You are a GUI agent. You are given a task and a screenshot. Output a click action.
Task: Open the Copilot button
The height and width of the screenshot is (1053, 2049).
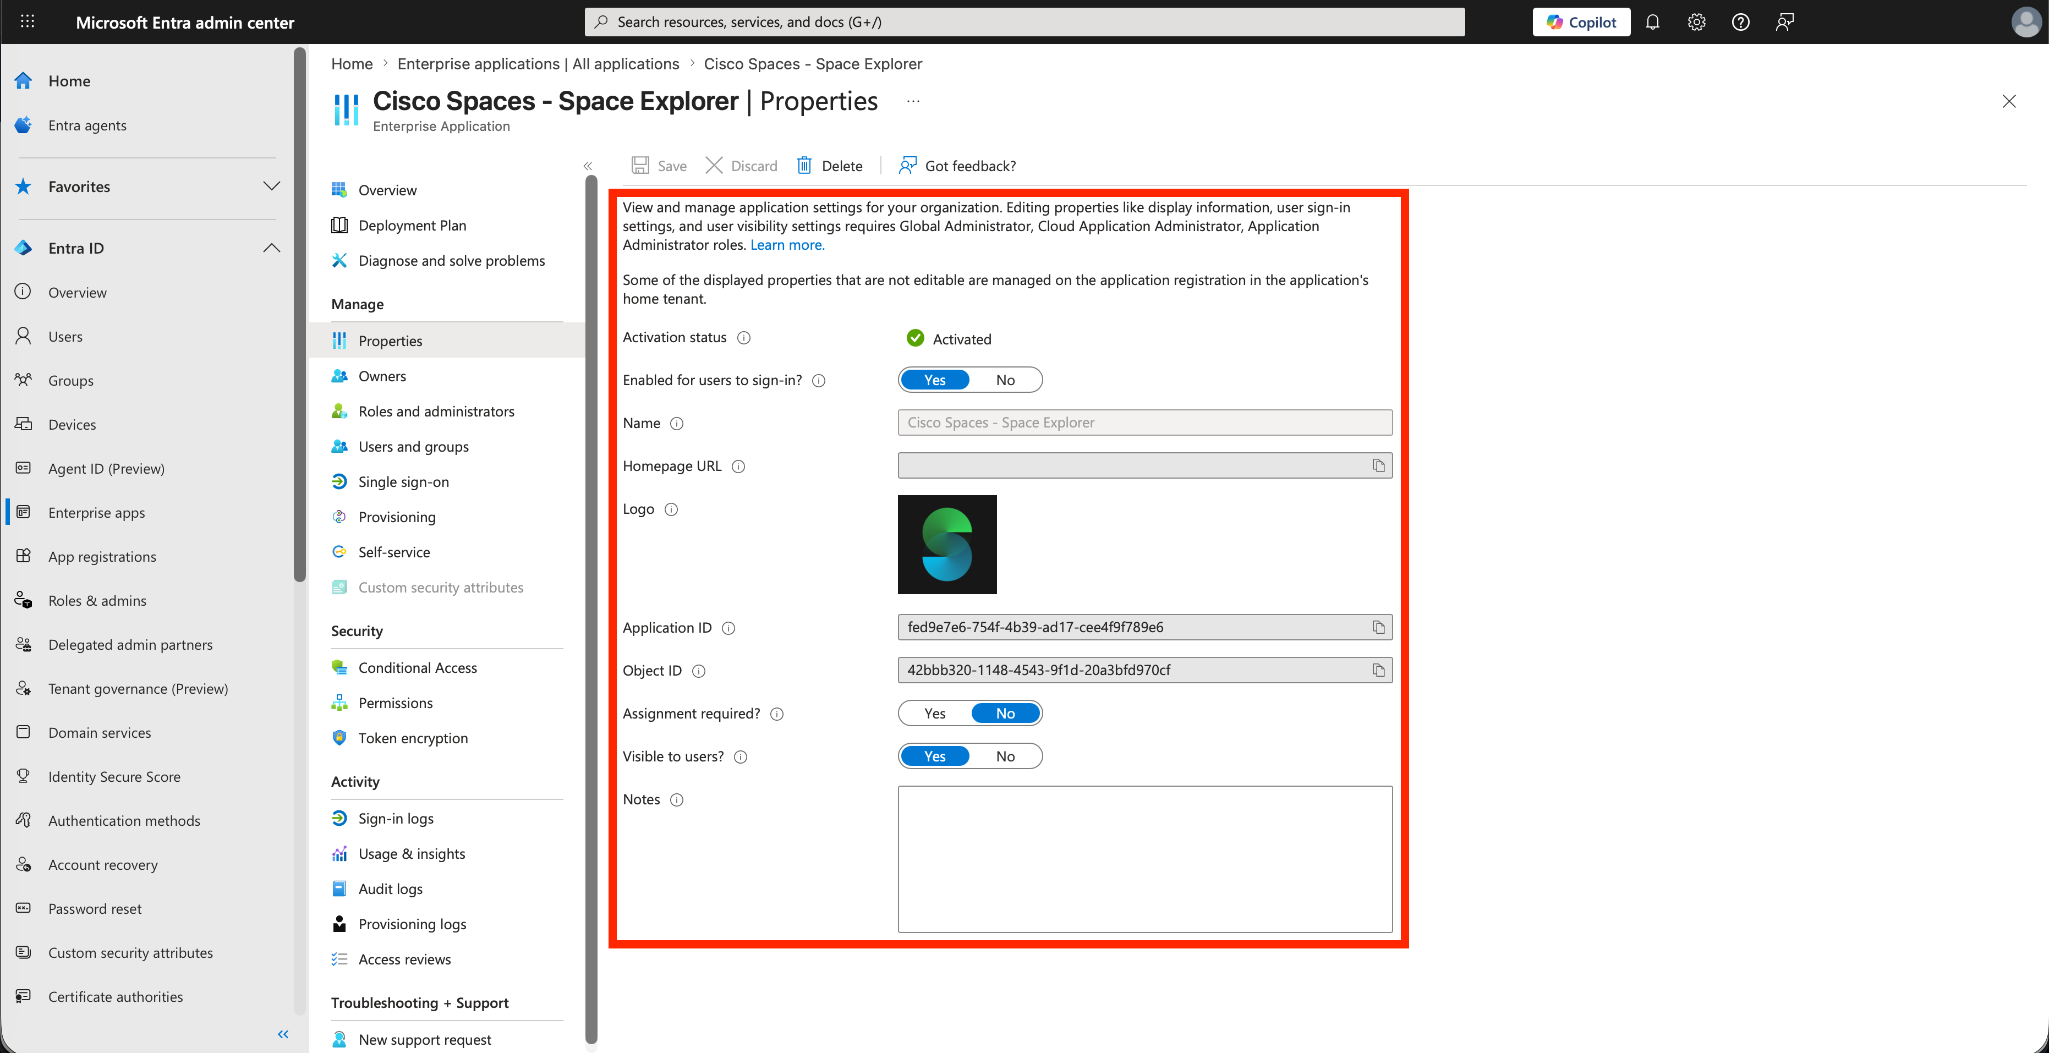[1581, 21]
